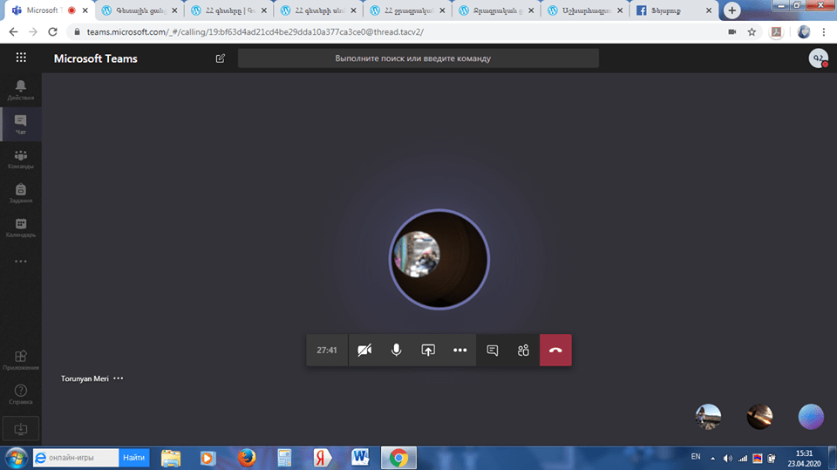Open Firefox from the Windows taskbar
Viewport: 837px width, 470px height.
(246, 457)
